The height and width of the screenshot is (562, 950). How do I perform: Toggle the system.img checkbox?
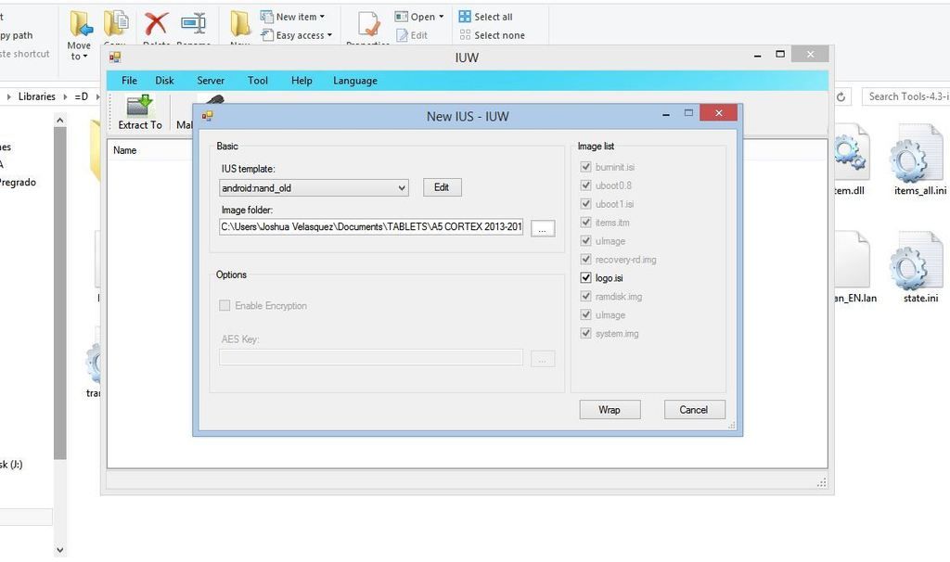coord(585,334)
